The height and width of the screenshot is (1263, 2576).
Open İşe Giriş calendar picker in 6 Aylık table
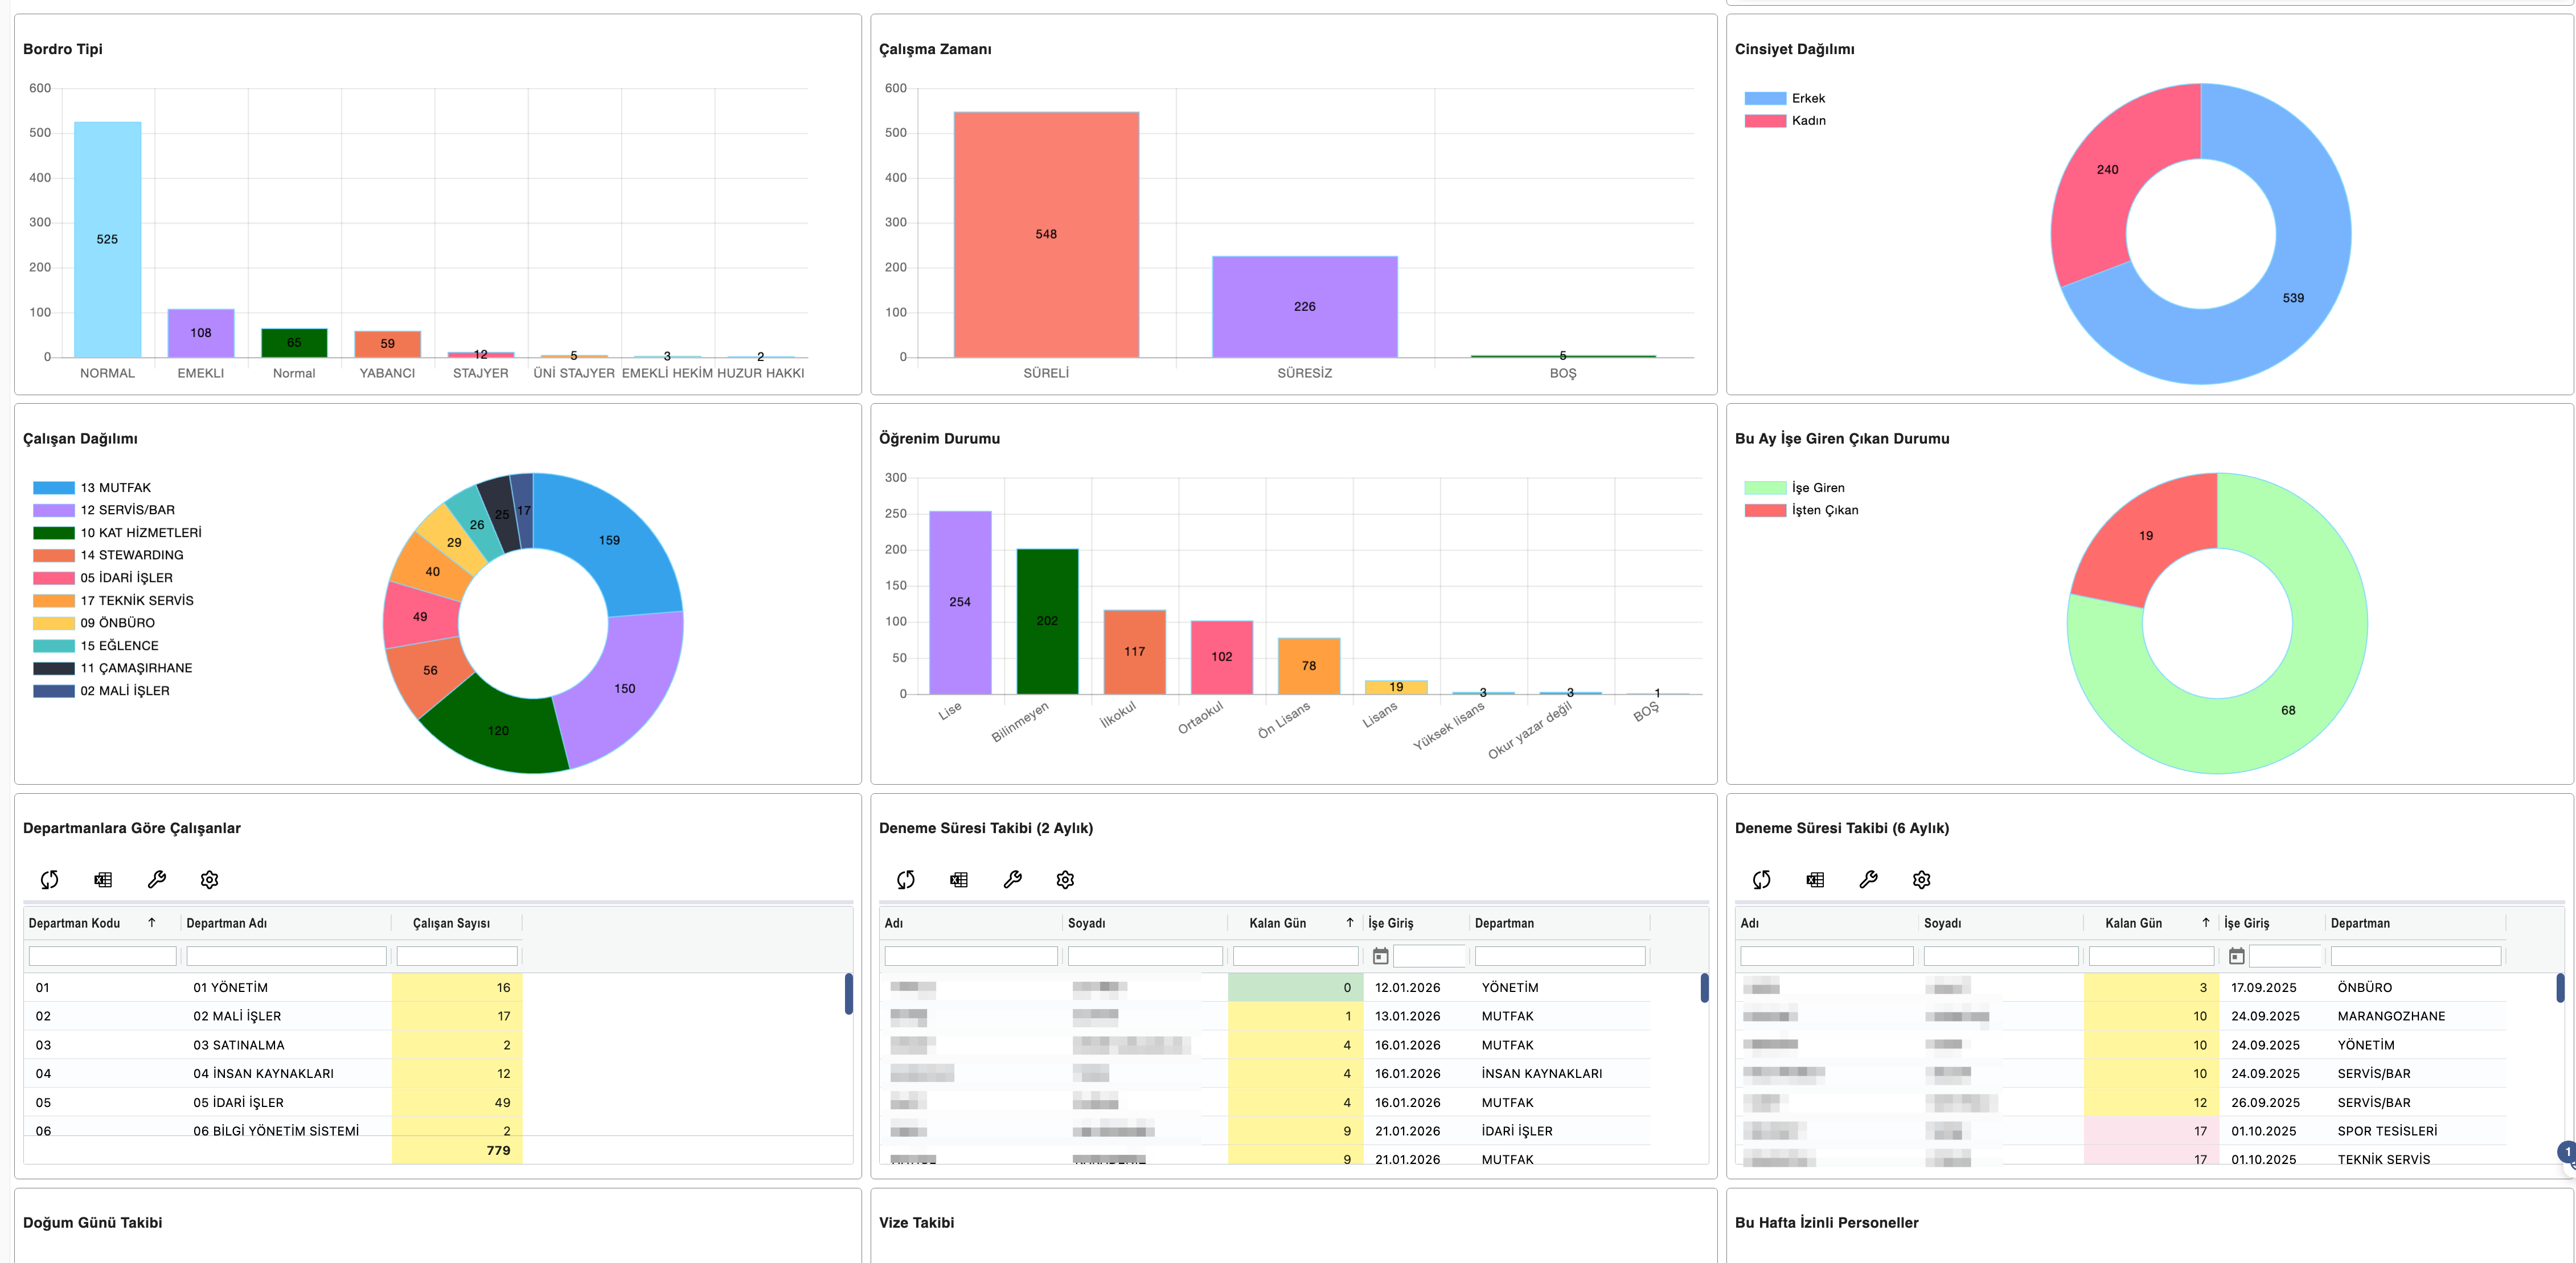click(x=2236, y=957)
